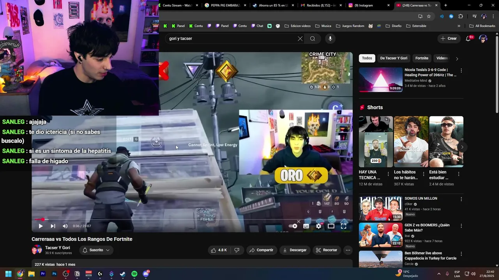Switch to Recibidos Gmail tab
This screenshot has height=280, width=499.
321,5
